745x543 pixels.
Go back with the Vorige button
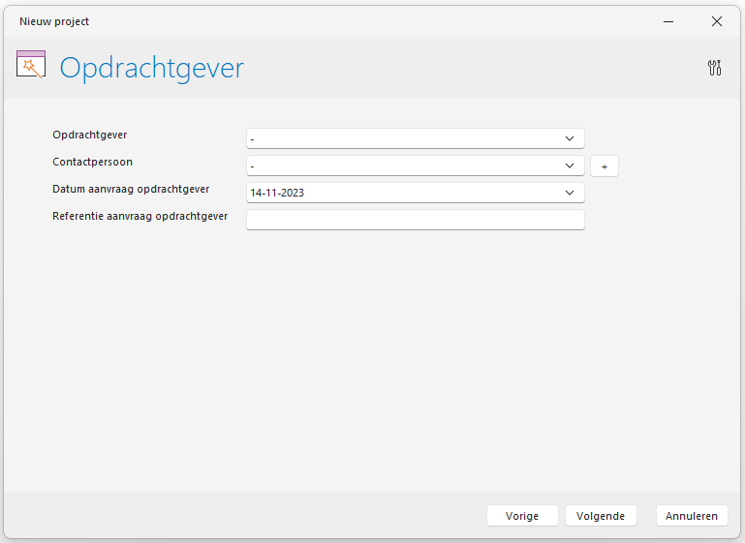522,516
